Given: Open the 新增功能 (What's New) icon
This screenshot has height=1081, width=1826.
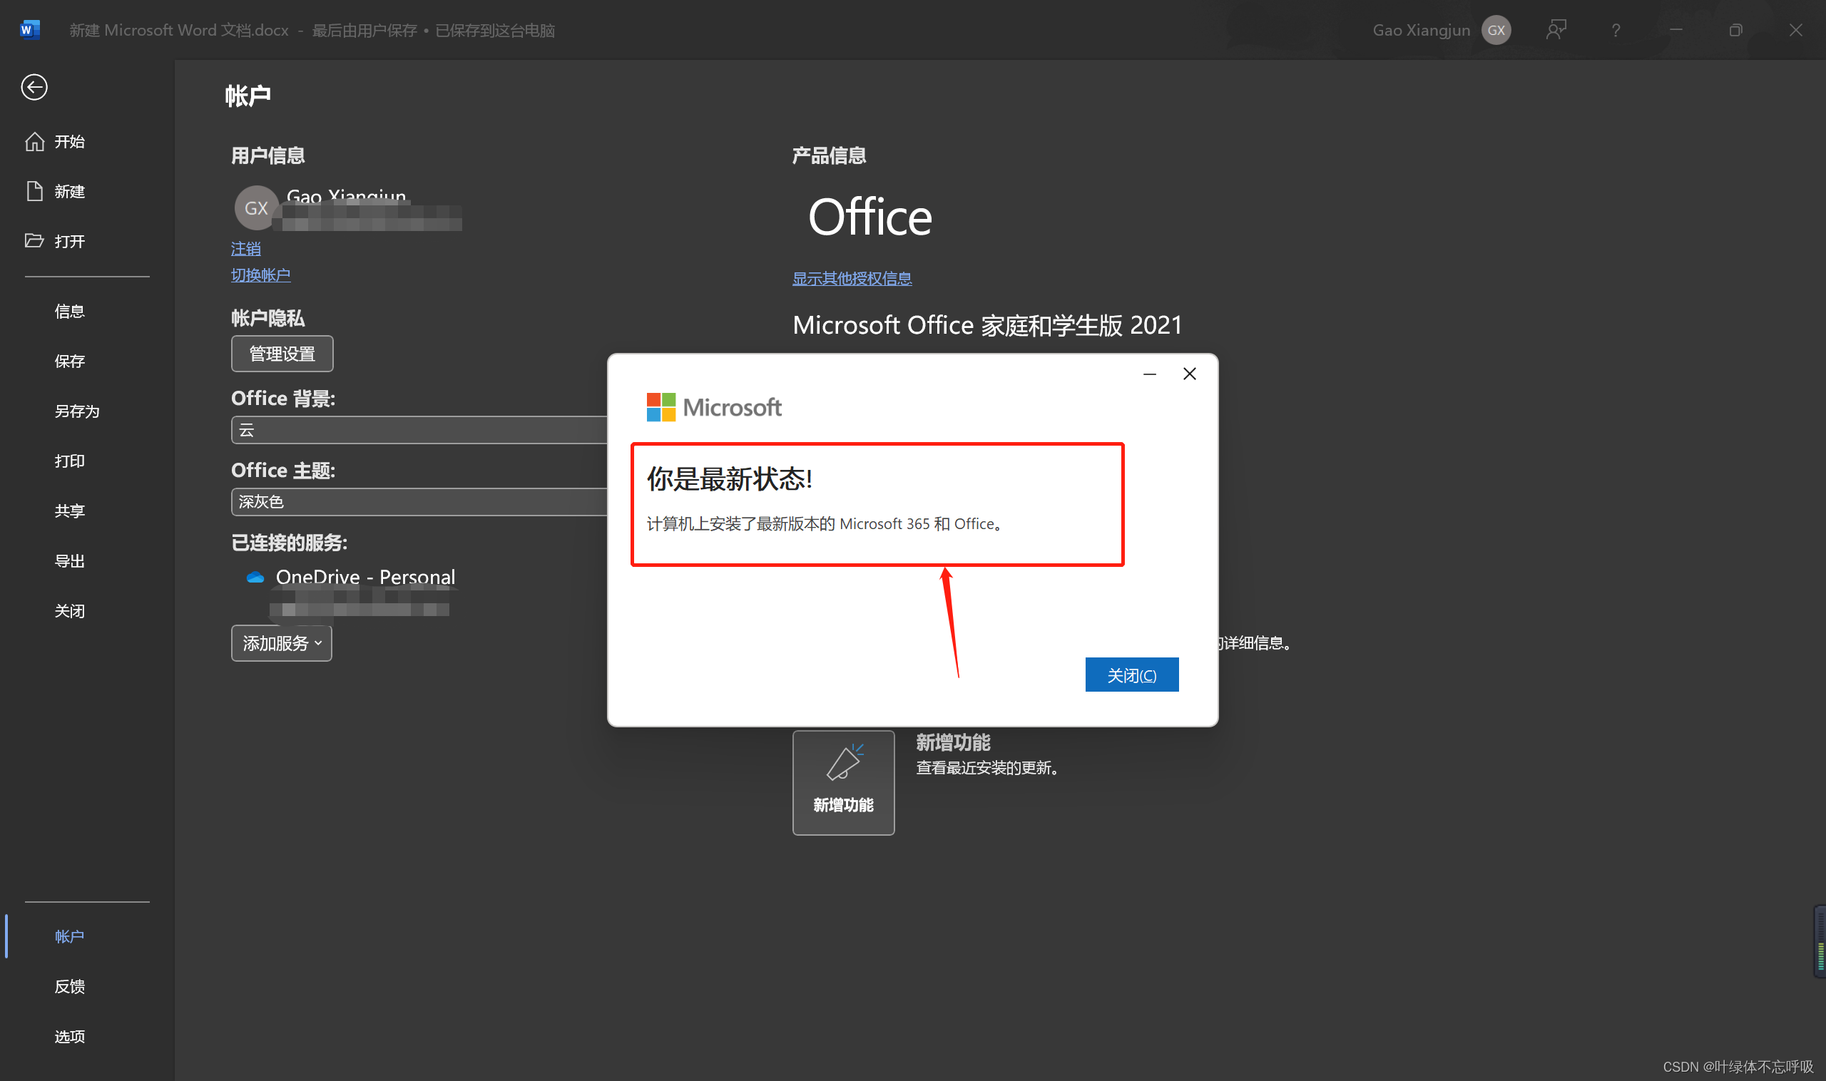Looking at the screenshot, I should click(x=843, y=782).
